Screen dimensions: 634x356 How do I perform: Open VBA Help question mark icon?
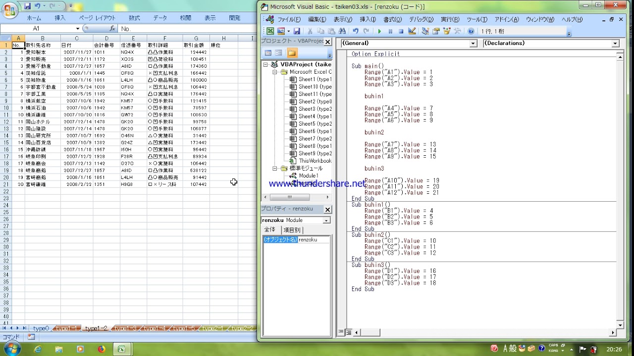click(471, 31)
